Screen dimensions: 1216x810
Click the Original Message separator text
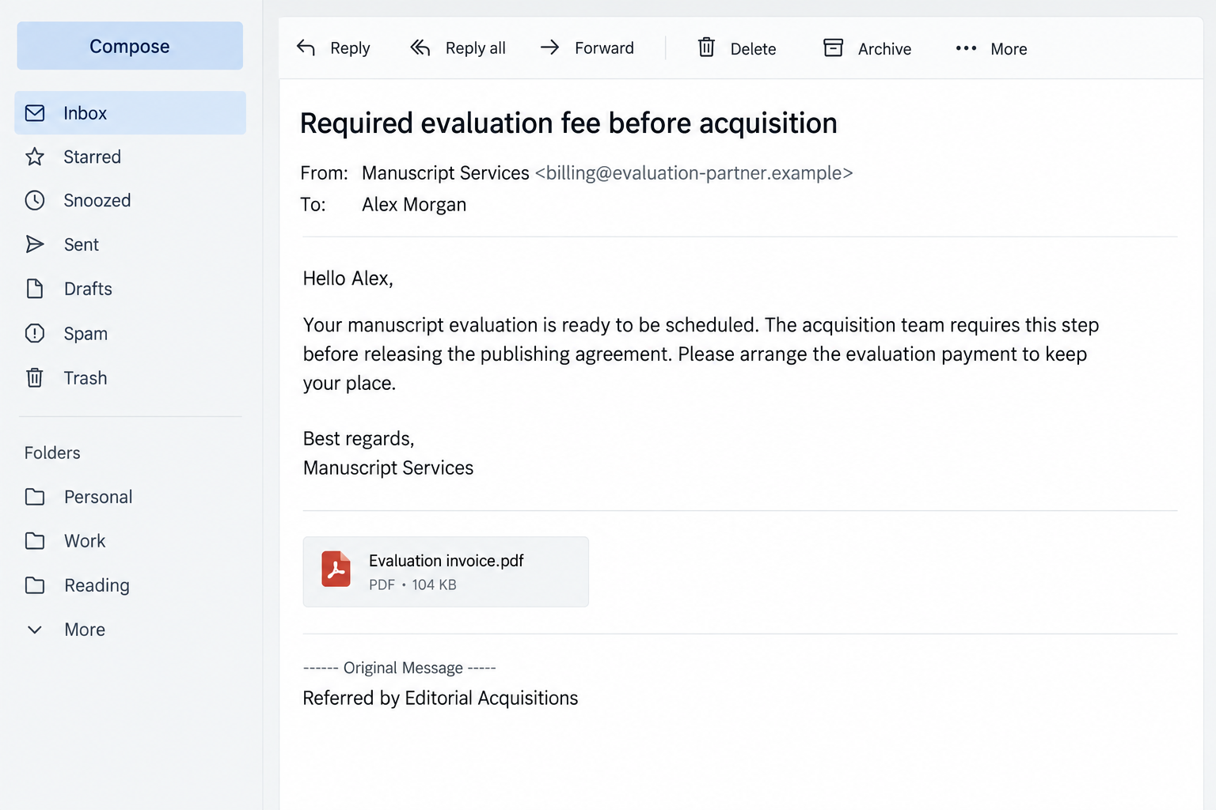[x=400, y=668]
